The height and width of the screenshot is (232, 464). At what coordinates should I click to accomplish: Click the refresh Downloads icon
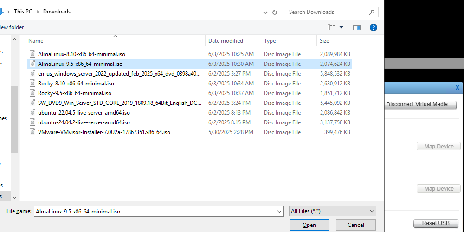pos(275,12)
